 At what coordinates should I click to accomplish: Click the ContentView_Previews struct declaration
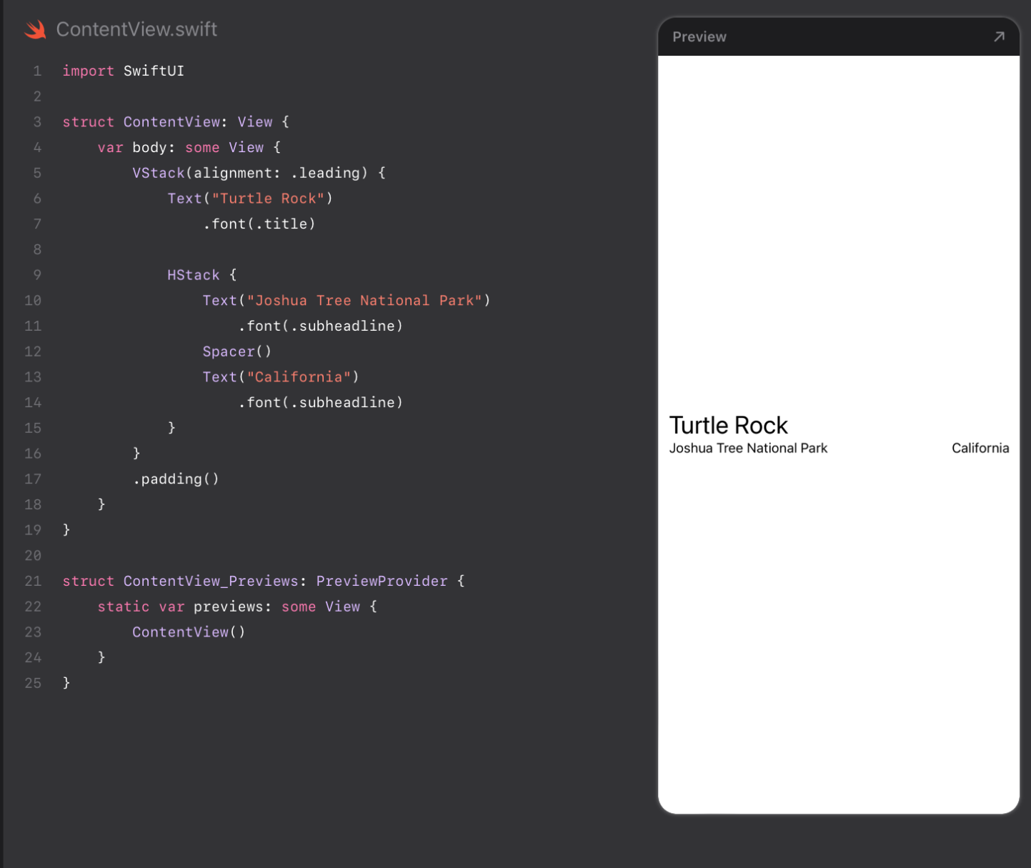(x=264, y=582)
